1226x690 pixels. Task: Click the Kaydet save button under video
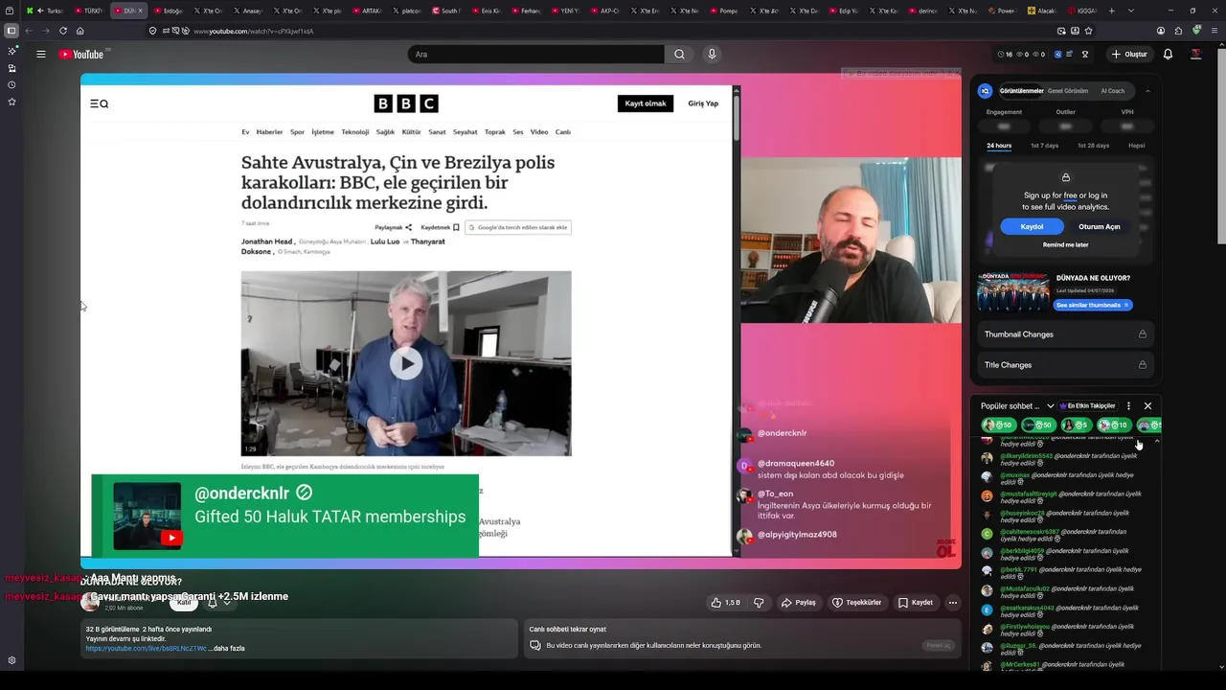[x=916, y=603]
